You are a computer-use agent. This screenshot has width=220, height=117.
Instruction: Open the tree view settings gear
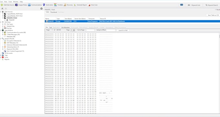[41, 8]
